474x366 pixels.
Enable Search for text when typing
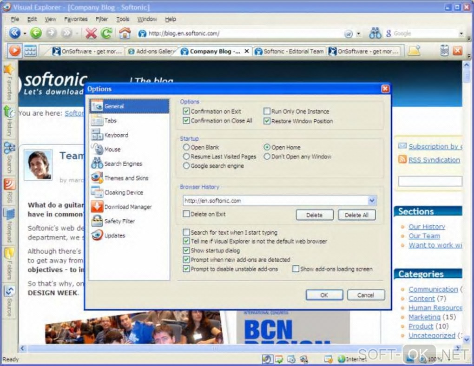pos(186,232)
